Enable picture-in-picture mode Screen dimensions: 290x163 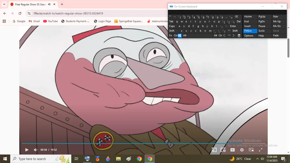tap(251, 150)
